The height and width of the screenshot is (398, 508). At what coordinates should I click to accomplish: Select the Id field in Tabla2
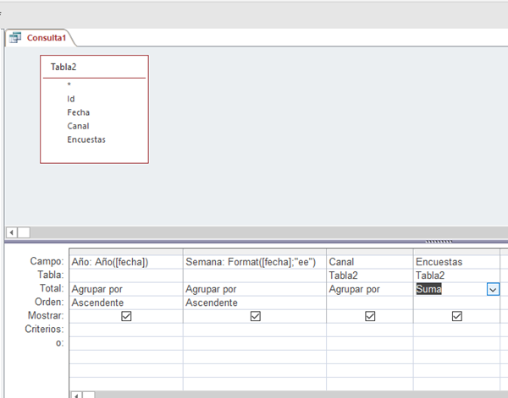[x=71, y=99]
